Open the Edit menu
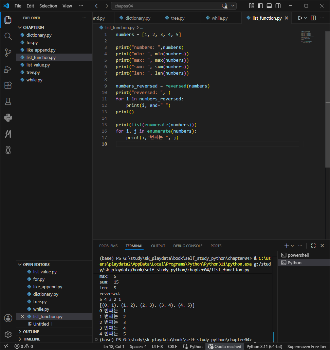 coord(30,6)
